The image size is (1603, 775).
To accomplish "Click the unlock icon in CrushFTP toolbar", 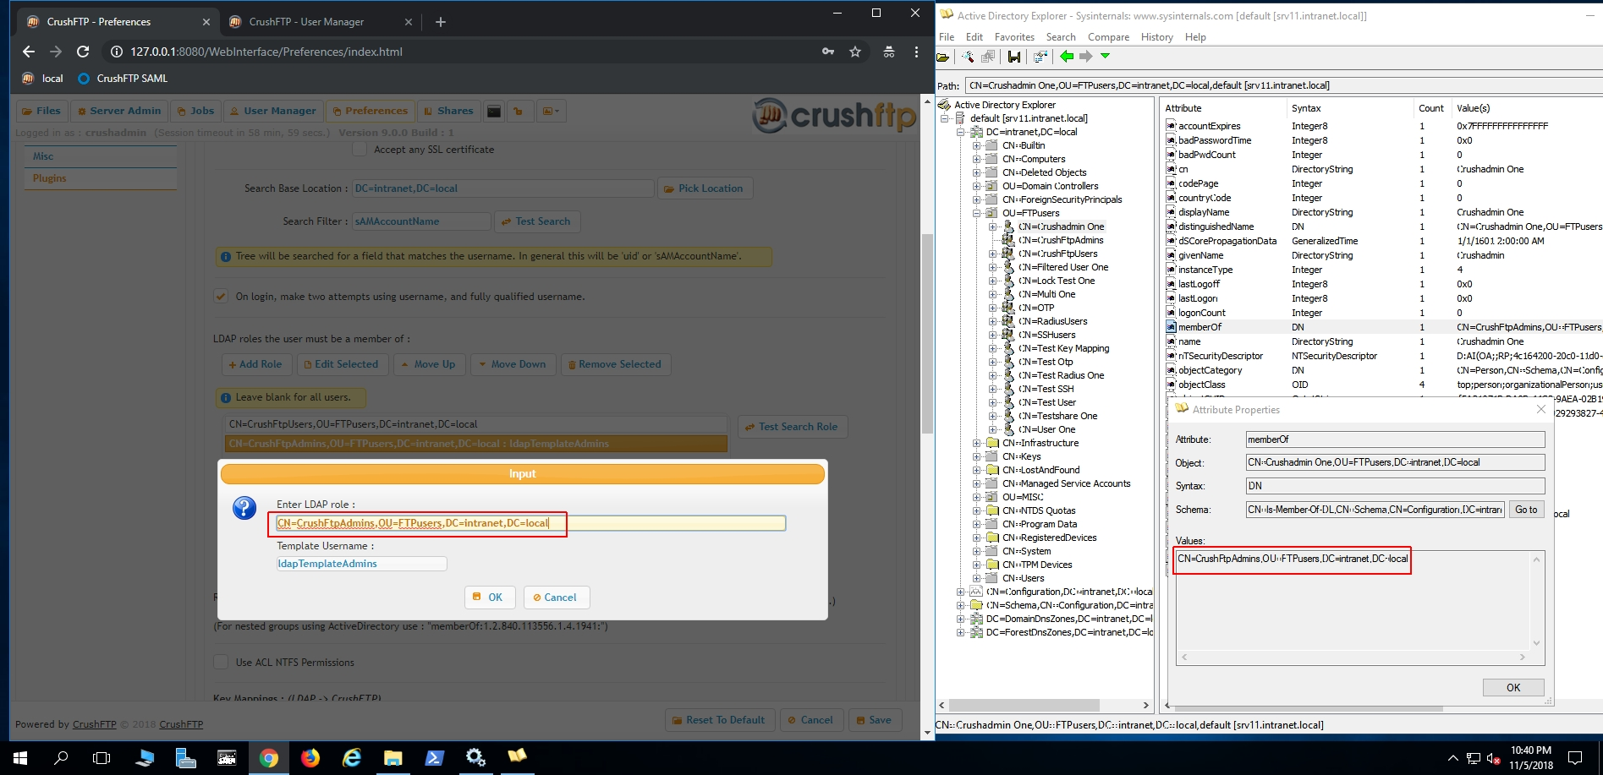I will (519, 111).
